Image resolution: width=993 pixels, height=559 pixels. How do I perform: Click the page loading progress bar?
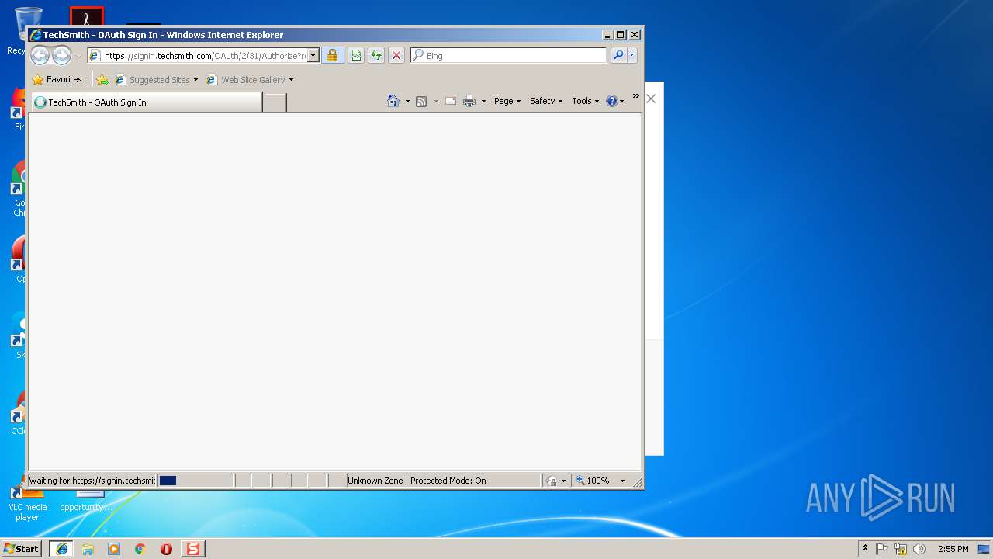coord(195,481)
